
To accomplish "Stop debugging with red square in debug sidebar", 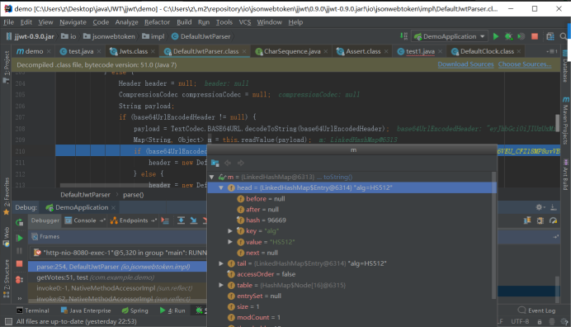I will 19,263.
